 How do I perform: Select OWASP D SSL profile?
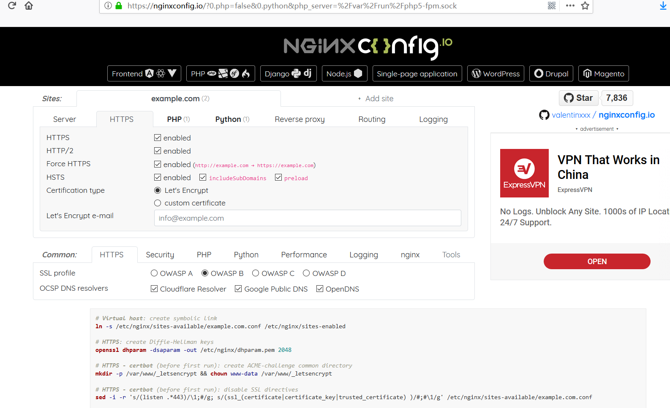[x=306, y=273]
